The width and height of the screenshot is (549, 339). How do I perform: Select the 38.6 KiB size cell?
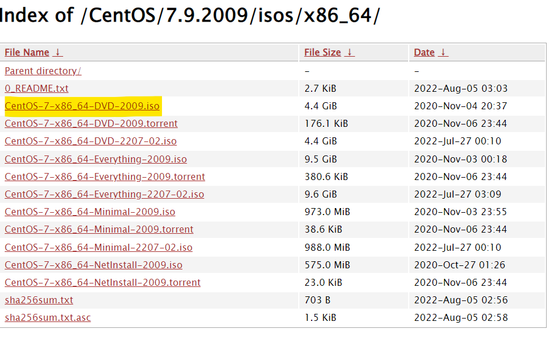tap(323, 229)
